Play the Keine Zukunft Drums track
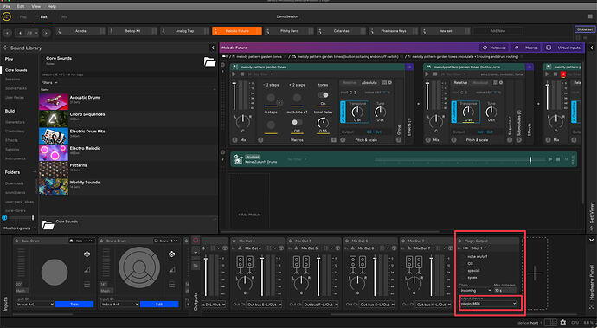The height and width of the screenshot is (328, 597). pyautogui.click(x=549, y=159)
